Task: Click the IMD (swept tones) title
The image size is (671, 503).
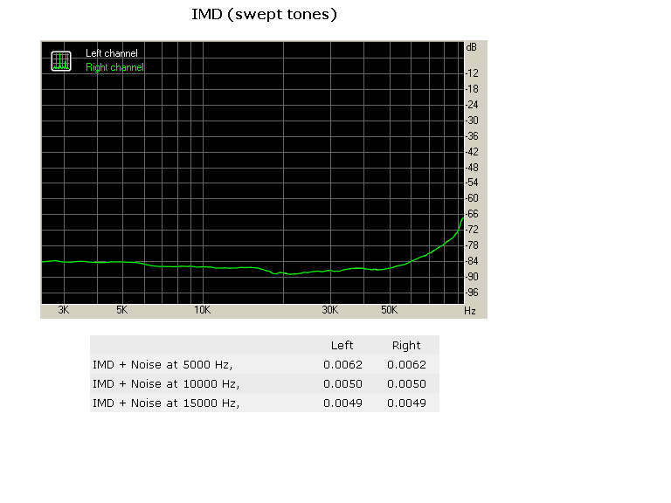Action: point(264,15)
